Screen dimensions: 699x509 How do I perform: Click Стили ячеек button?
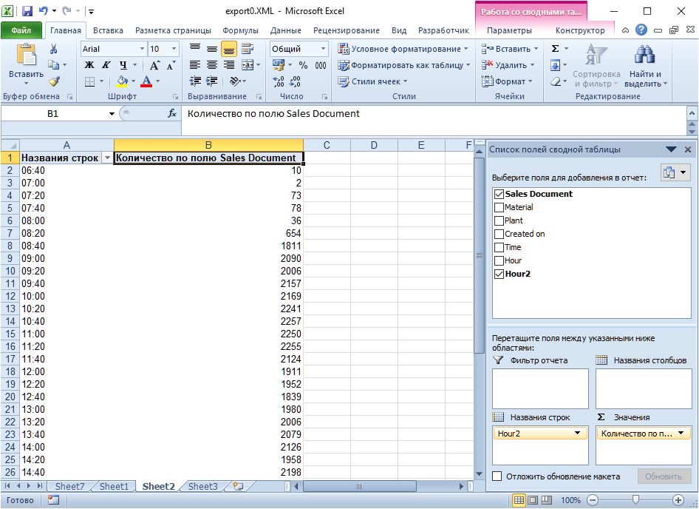click(372, 81)
